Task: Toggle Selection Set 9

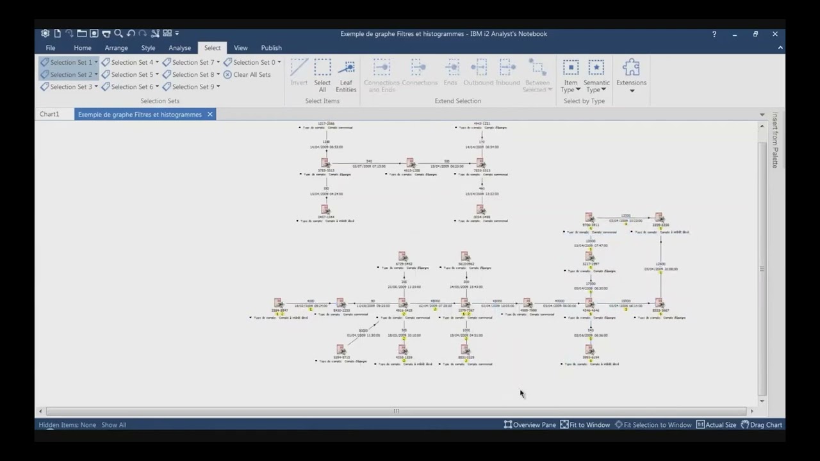Action: coord(188,86)
